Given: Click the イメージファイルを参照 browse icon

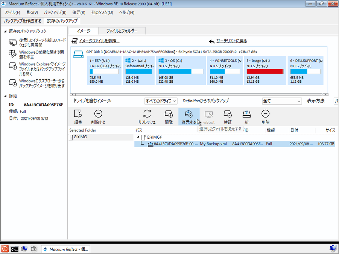Looking at the screenshot, I should pos(74,41).
